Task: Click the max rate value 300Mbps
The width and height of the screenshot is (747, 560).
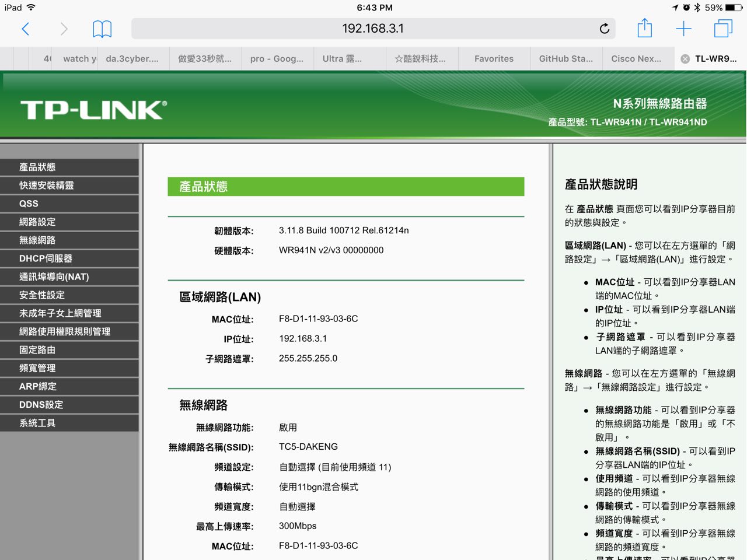Action: point(298,526)
